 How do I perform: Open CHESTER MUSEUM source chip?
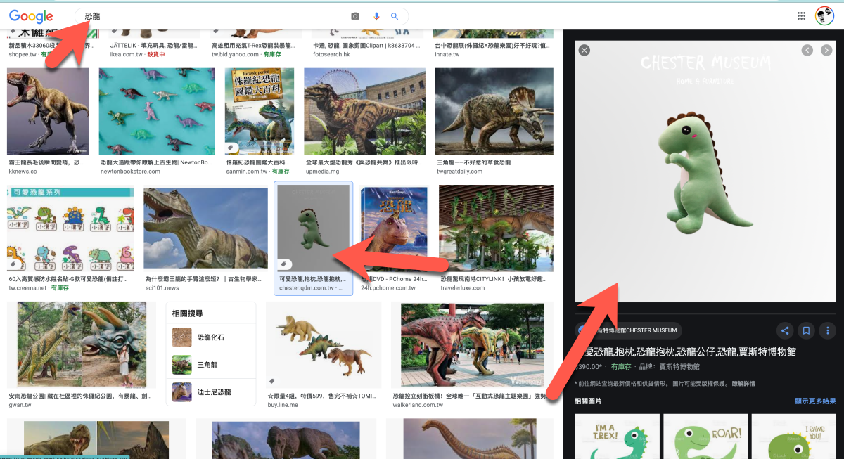click(x=628, y=330)
